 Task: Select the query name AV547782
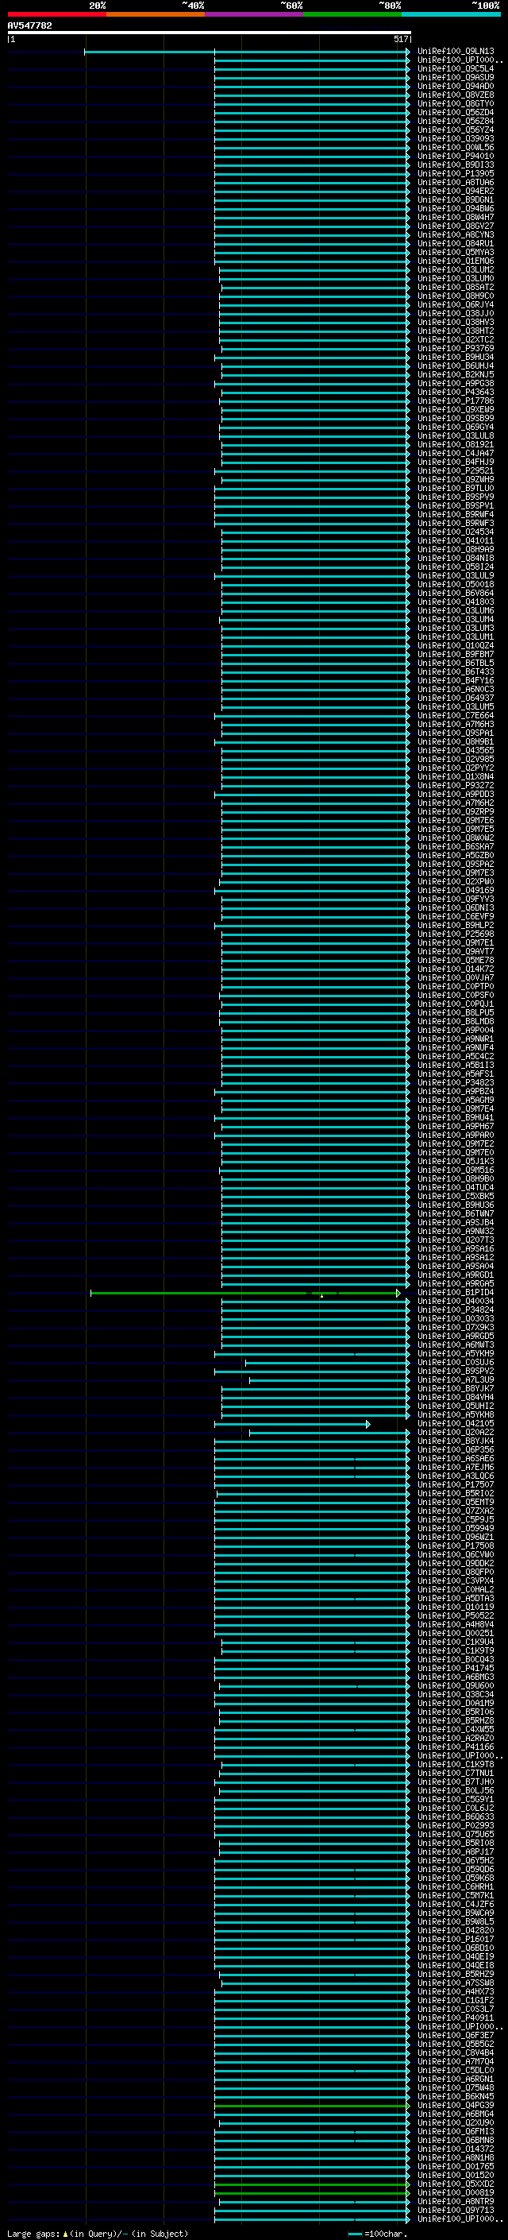click(x=29, y=25)
